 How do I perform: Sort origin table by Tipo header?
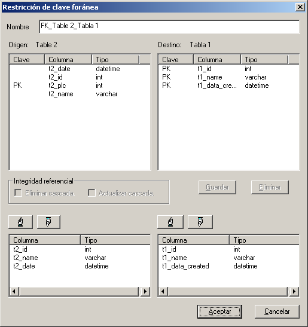pos(115,60)
